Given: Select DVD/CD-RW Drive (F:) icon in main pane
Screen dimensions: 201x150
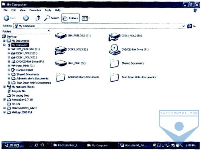Looking at the screenshot, I should coord(114,49).
